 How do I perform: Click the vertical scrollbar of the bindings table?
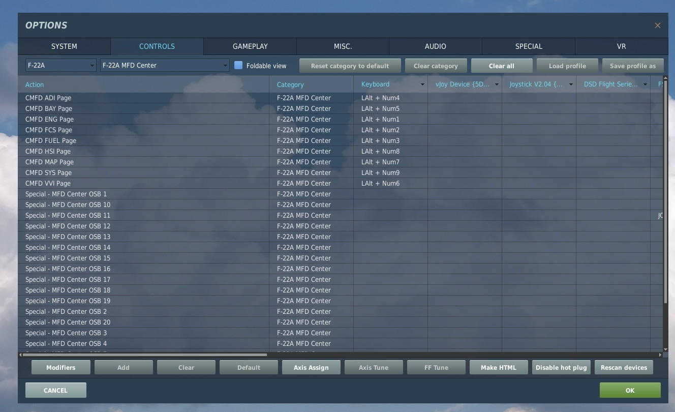click(x=665, y=192)
